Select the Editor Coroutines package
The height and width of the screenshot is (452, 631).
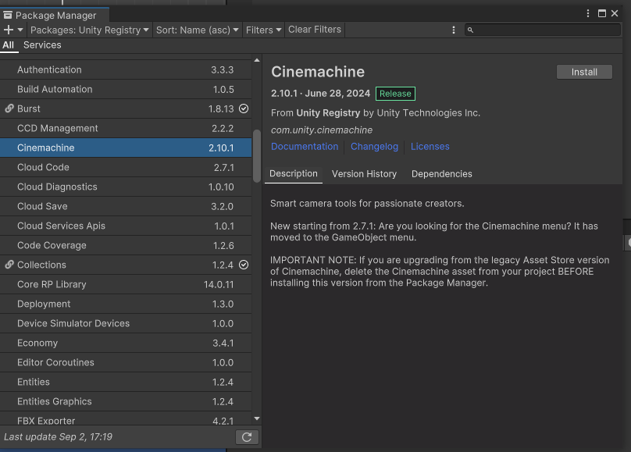[x=126, y=362]
